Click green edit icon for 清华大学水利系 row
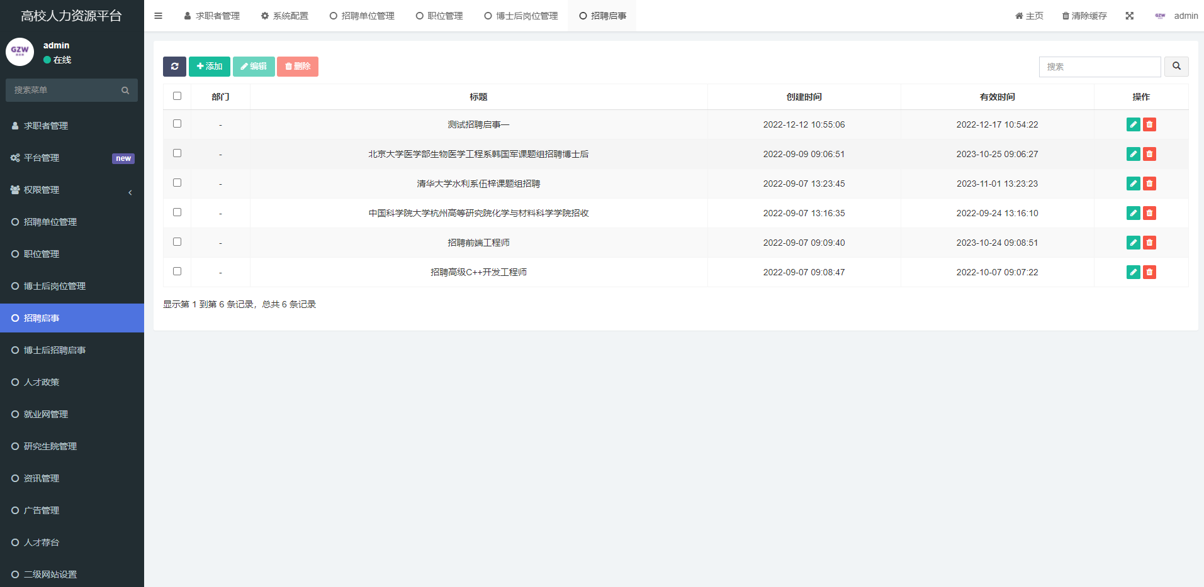This screenshot has width=1204, height=587. click(x=1133, y=184)
